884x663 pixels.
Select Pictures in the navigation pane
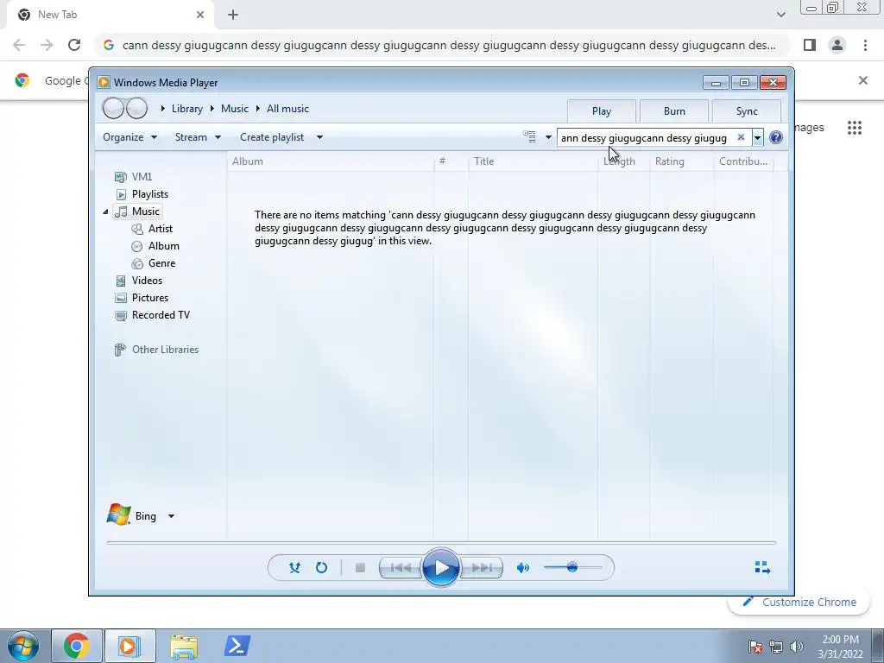(x=141, y=298)
